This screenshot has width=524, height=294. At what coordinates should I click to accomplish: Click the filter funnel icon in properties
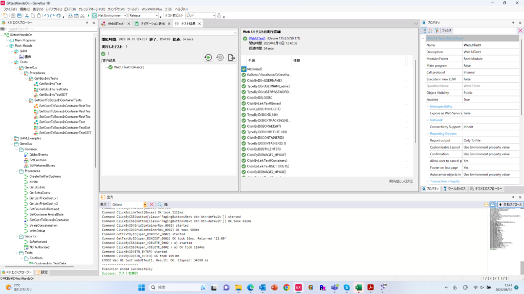point(436,30)
